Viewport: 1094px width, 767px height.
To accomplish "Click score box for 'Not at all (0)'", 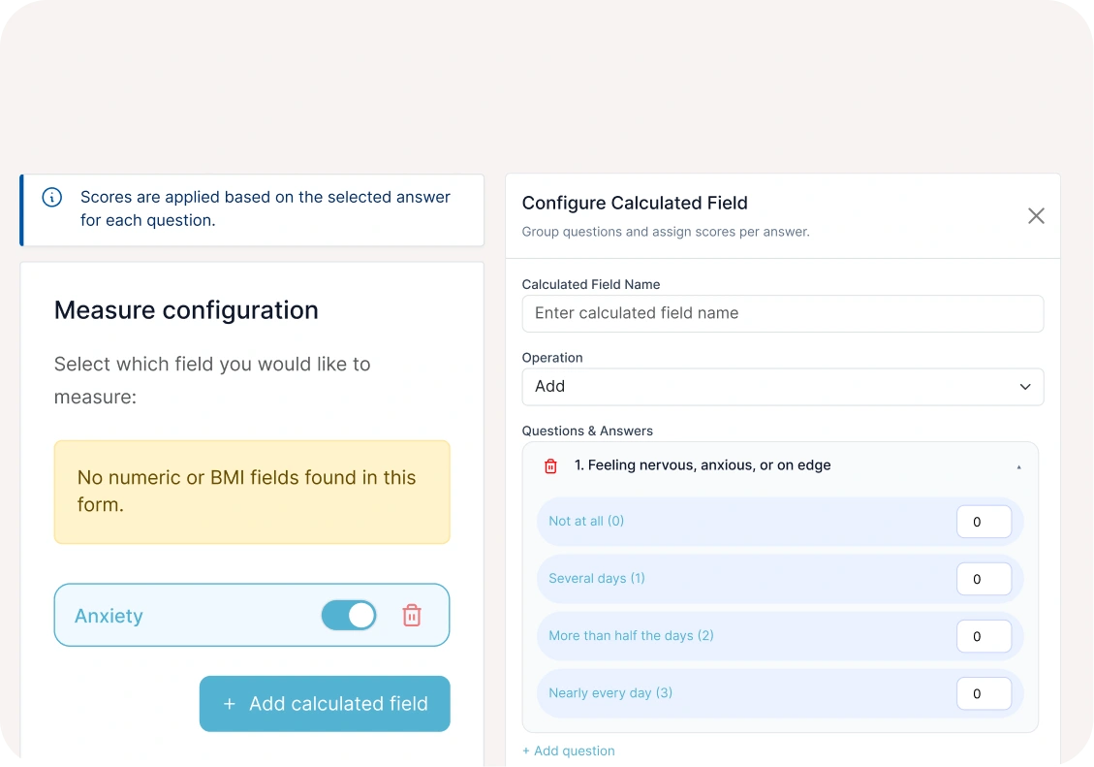I will click(x=984, y=522).
